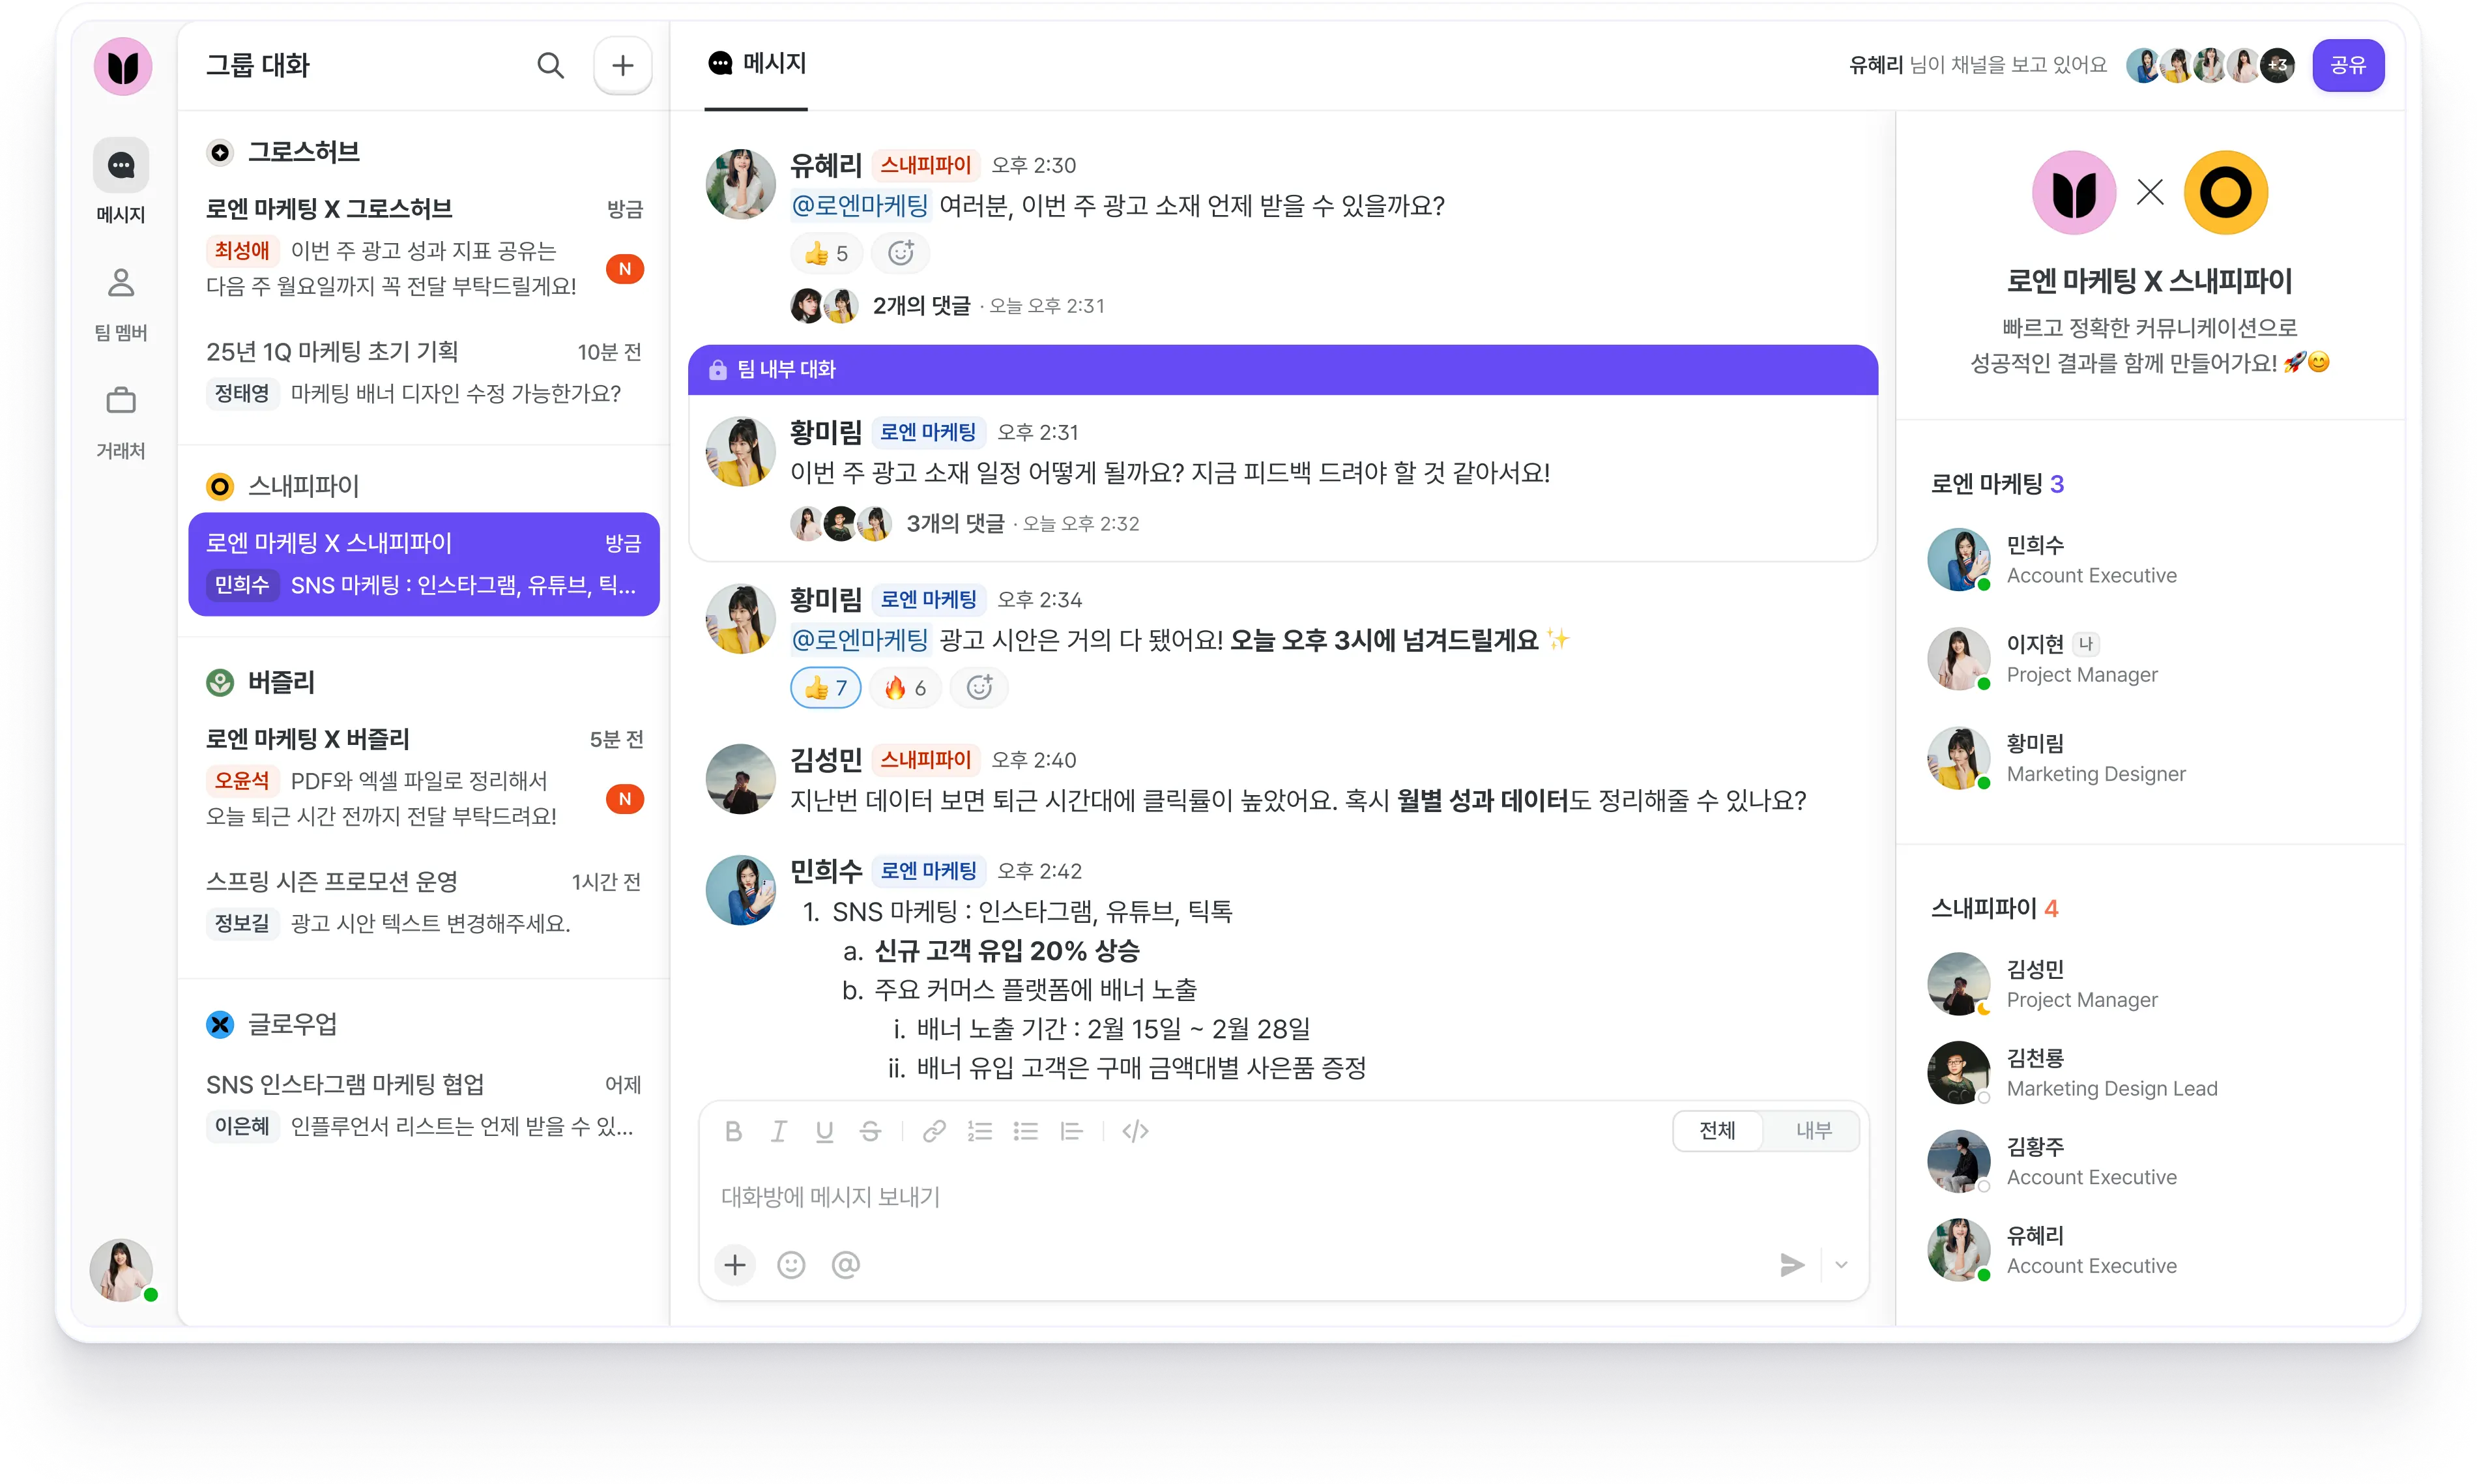Click the 그로스허브 group header
The image size is (2477, 1484).
pos(284,152)
